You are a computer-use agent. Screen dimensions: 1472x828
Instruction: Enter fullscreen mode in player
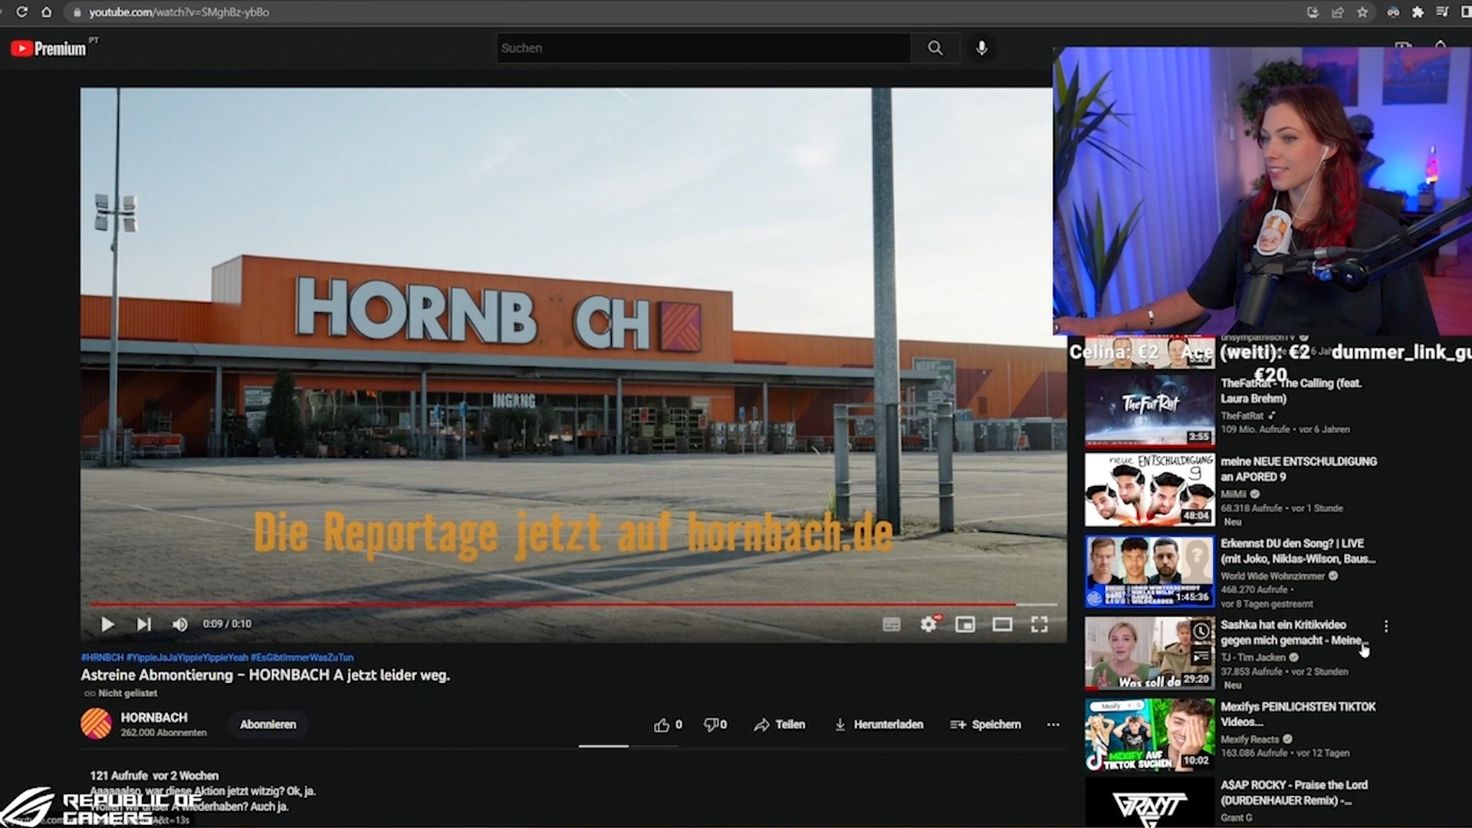[1039, 625]
